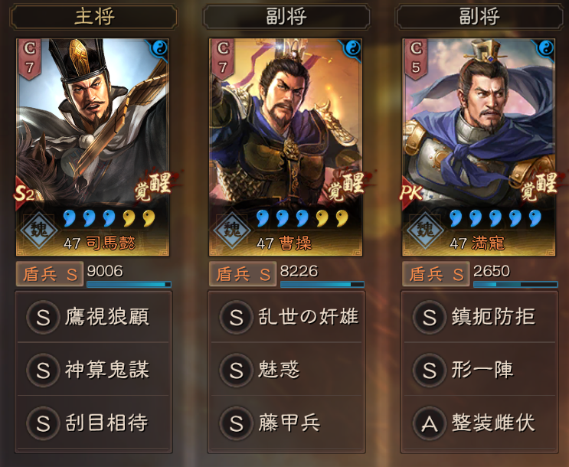The height and width of the screenshot is (467, 569).
Task: Click the A rank icon beside 整装雌伏
Action: (429, 423)
